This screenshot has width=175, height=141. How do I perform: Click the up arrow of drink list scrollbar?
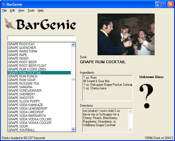click(x=73, y=45)
